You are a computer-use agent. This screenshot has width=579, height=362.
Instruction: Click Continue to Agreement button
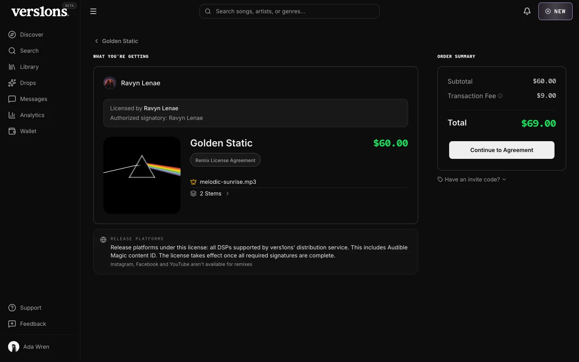pyautogui.click(x=502, y=150)
